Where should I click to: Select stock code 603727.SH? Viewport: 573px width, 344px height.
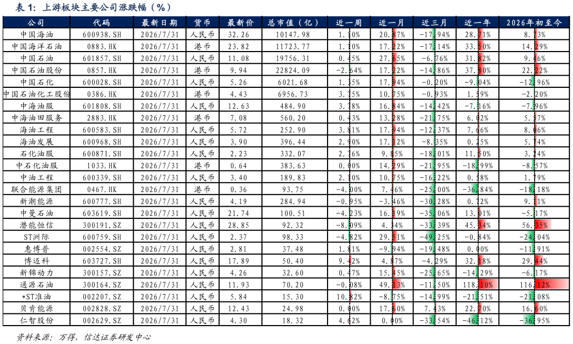102,261
